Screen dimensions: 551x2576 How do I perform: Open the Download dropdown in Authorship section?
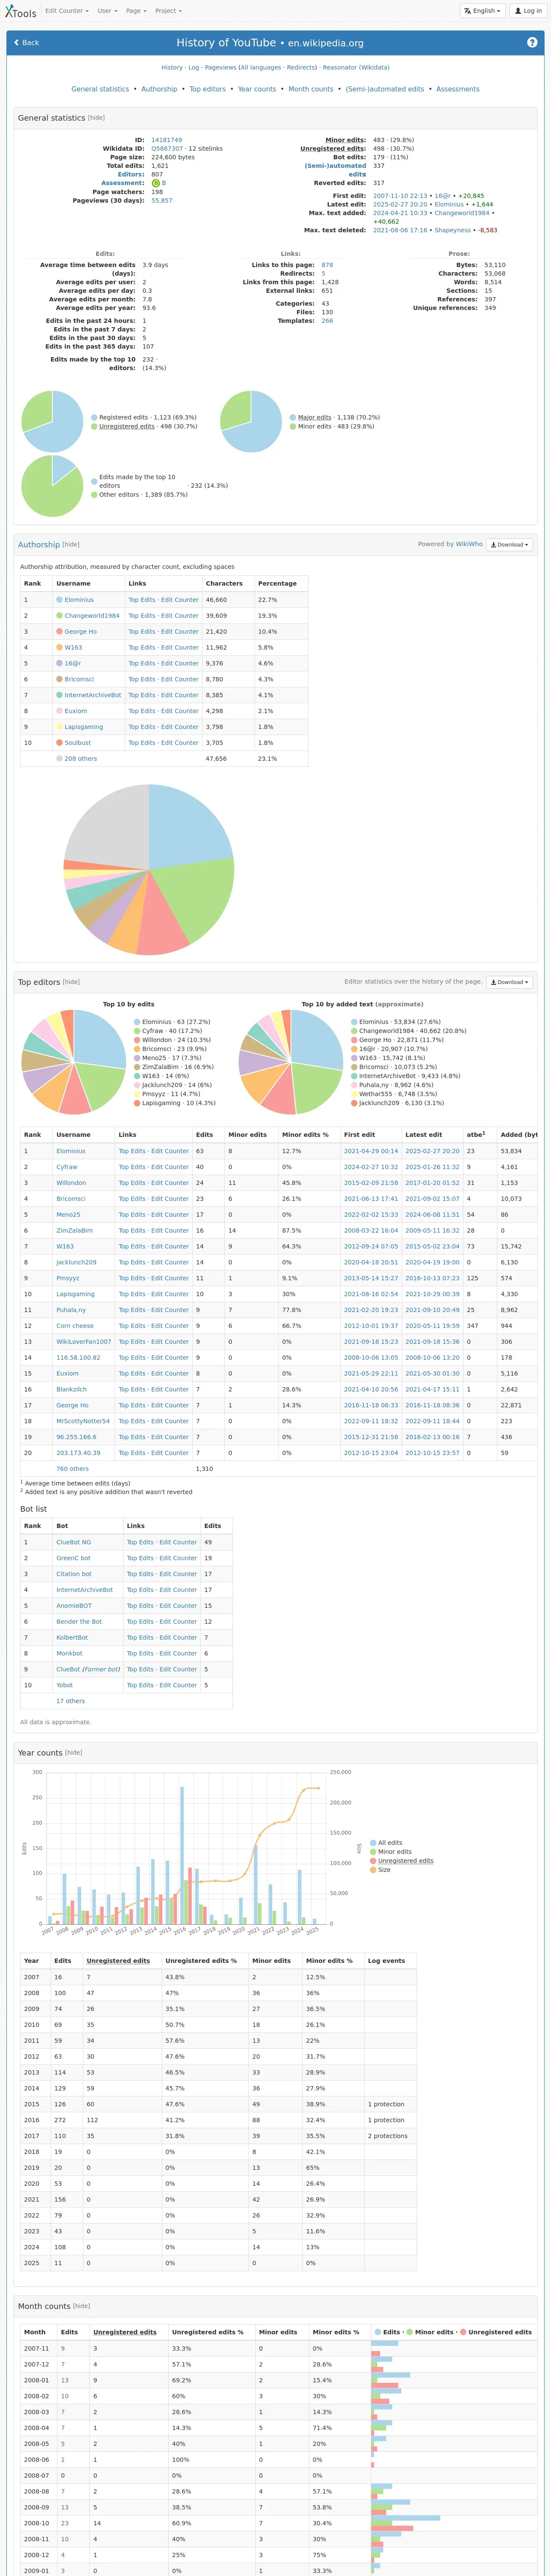coord(509,545)
